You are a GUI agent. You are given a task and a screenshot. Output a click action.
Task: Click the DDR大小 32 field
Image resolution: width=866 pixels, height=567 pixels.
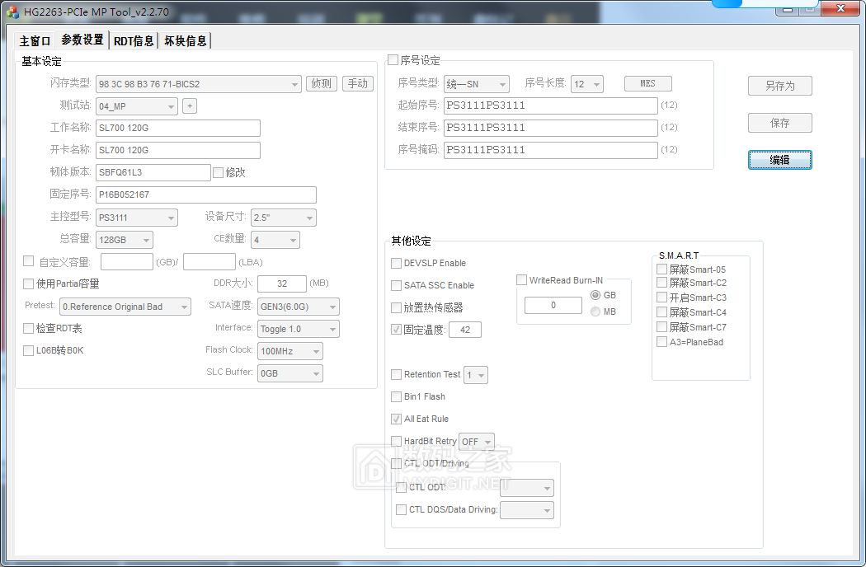click(x=282, y=283)
